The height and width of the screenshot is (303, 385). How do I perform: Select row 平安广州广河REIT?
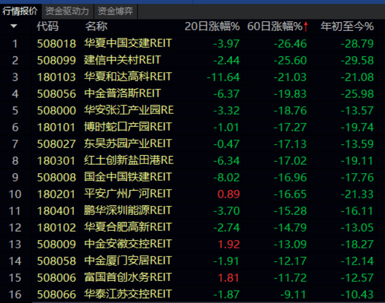(x=192, y=194)
